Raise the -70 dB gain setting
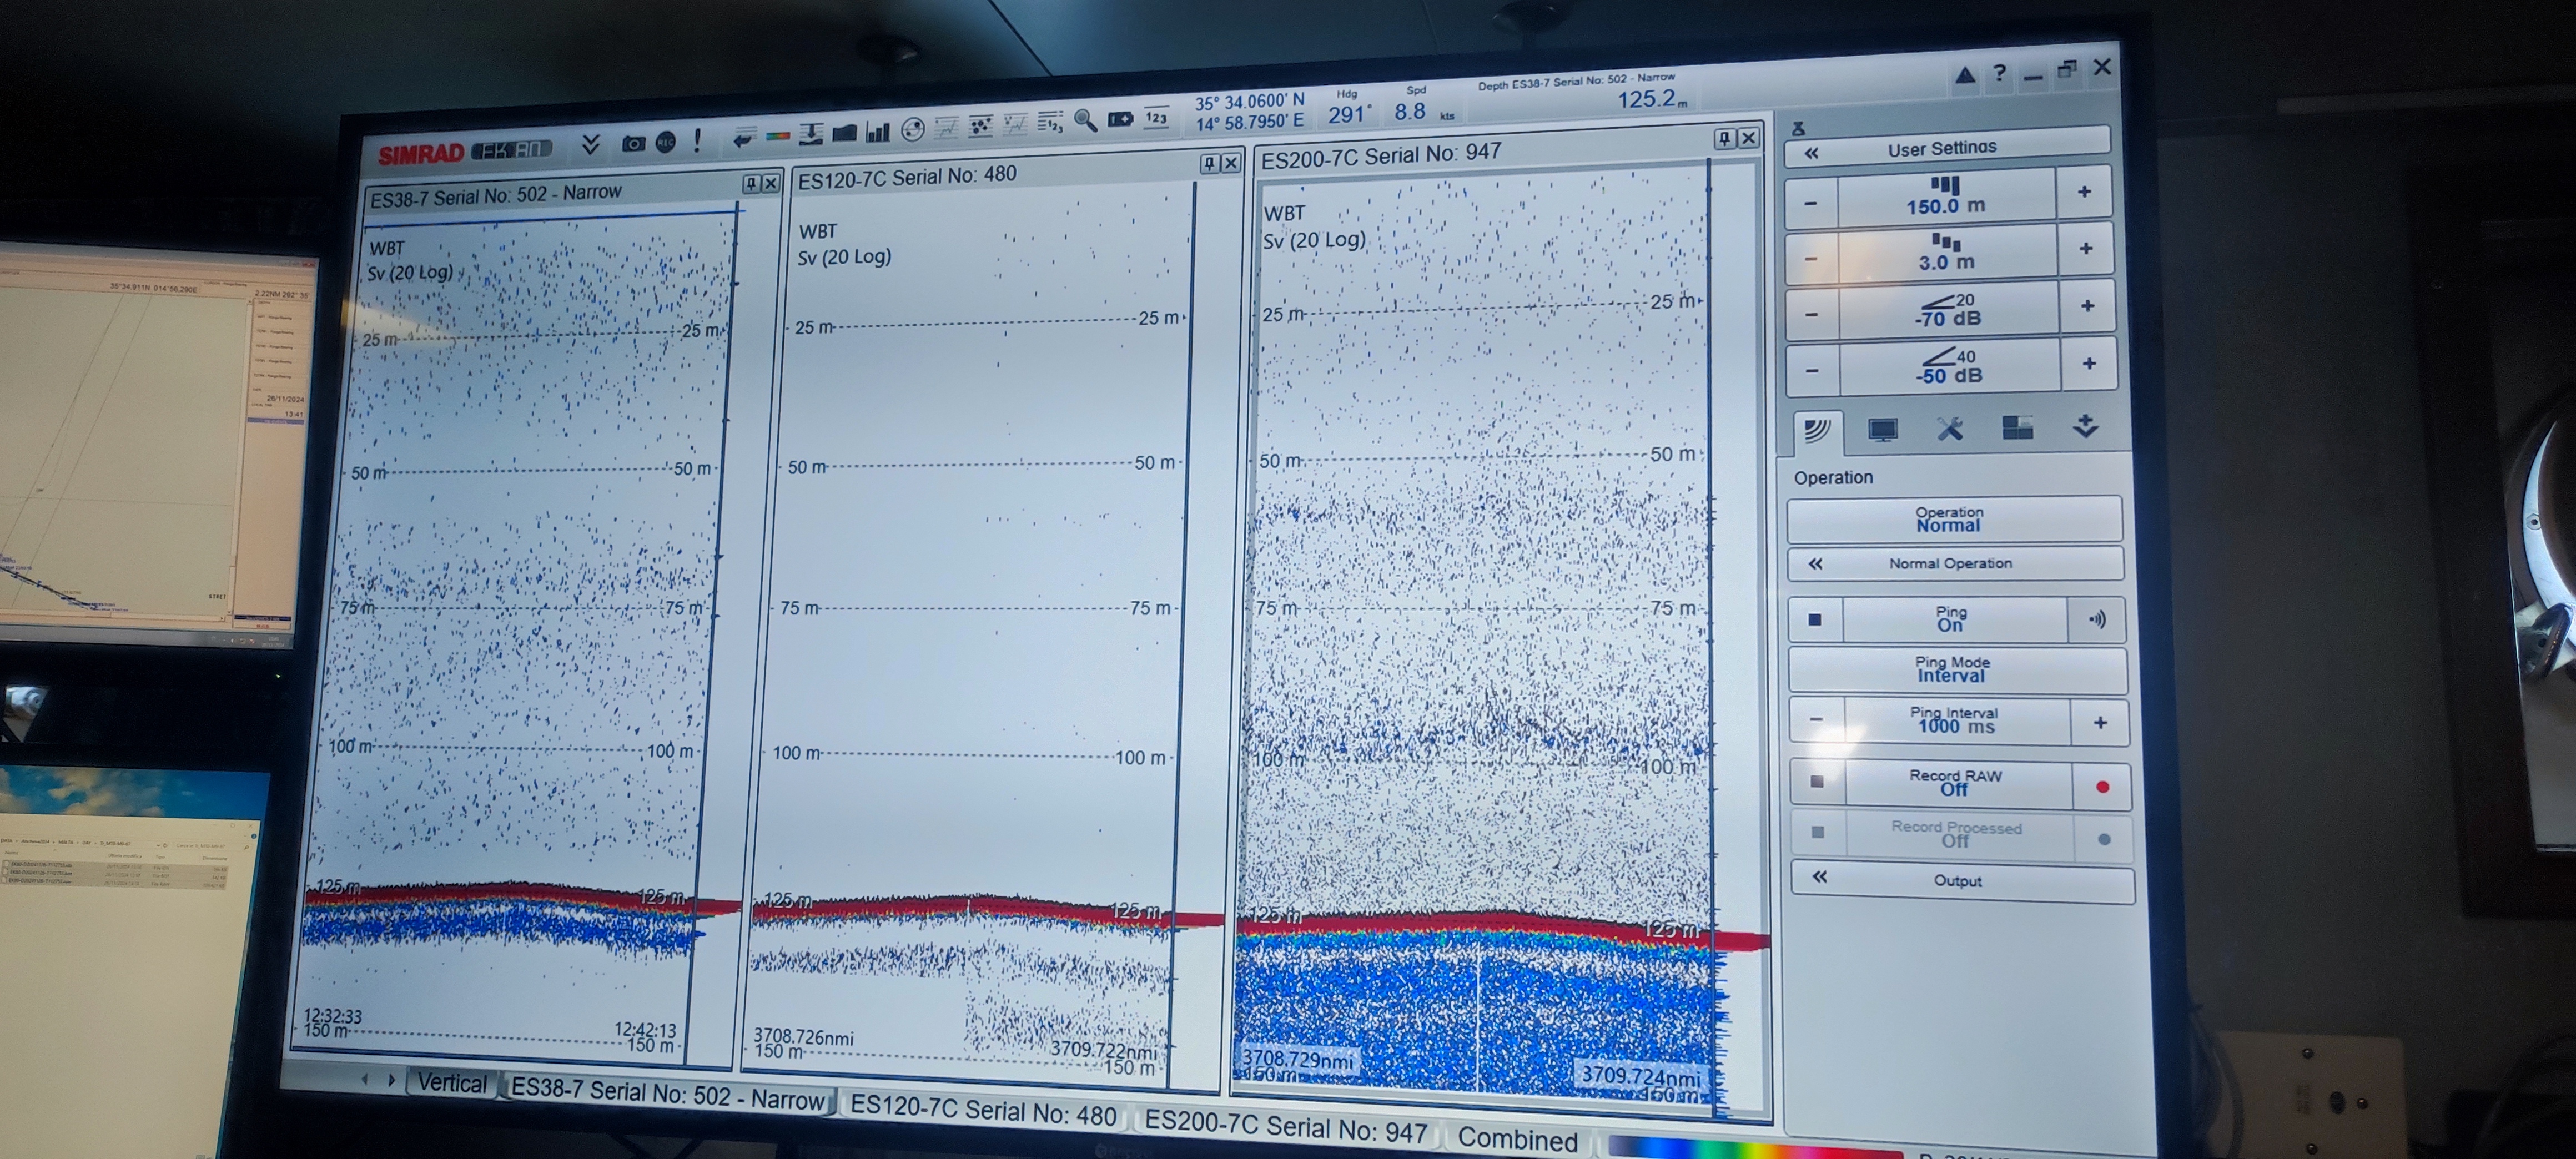The height and width of the screenshot is (1159, 2576). (2087, 306)
